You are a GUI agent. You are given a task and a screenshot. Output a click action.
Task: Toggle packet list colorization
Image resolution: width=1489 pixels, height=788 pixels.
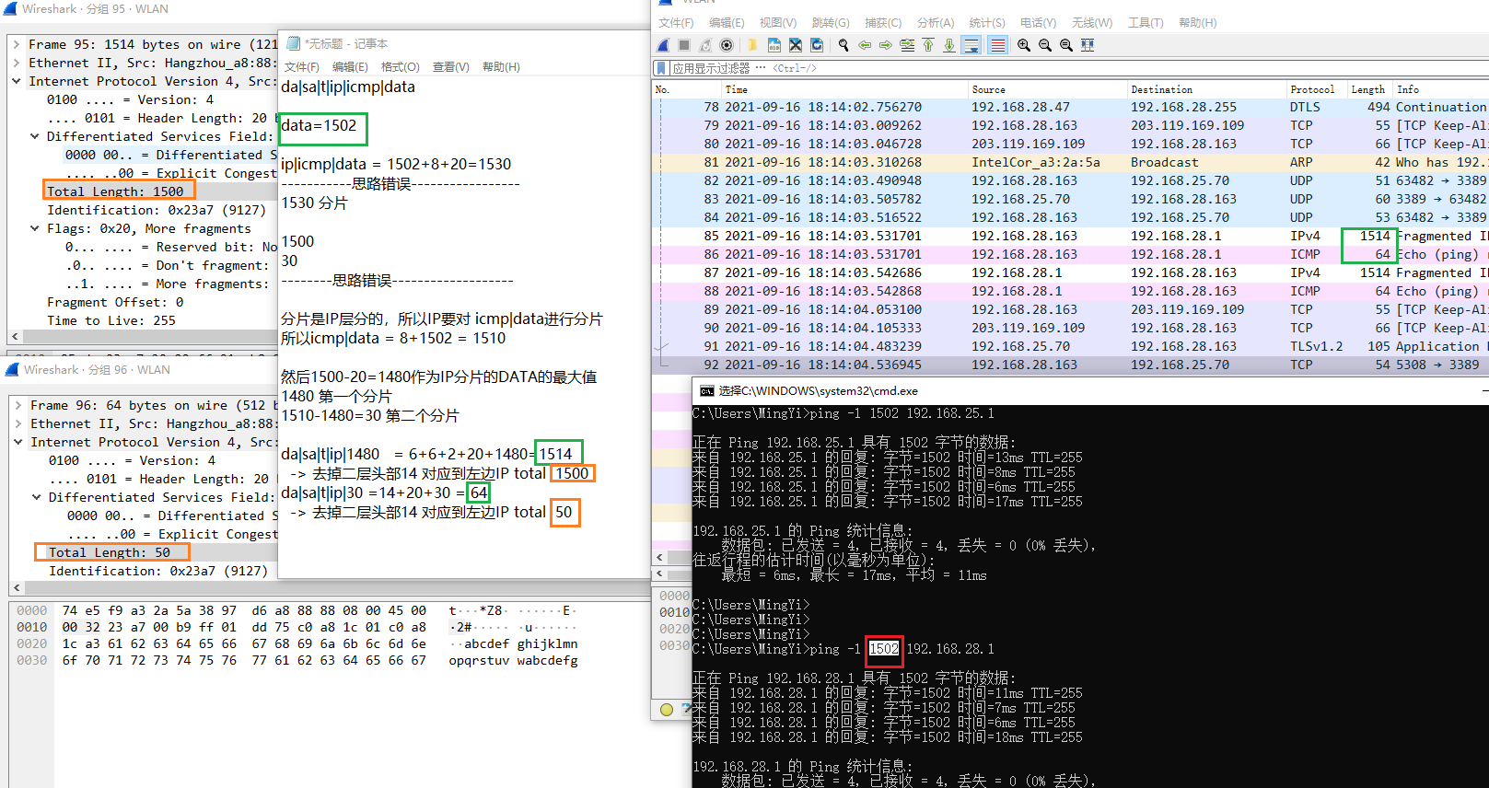coord(997,45)
